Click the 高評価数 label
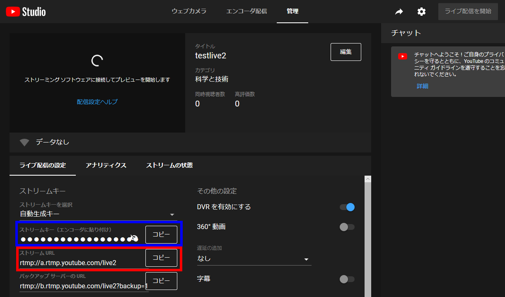Image resolution: width=505 pixels, height=297 pixels. [245, 94]
